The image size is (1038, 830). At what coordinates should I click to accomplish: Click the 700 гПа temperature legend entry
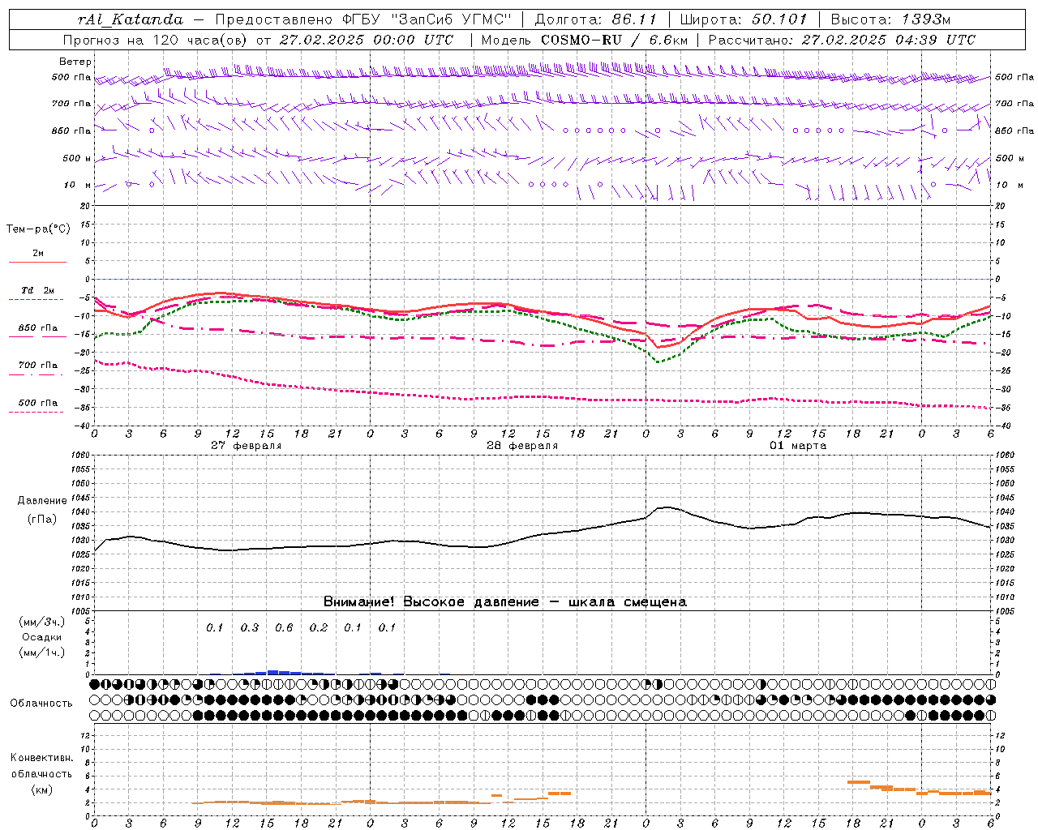click(x=37, y=369)
